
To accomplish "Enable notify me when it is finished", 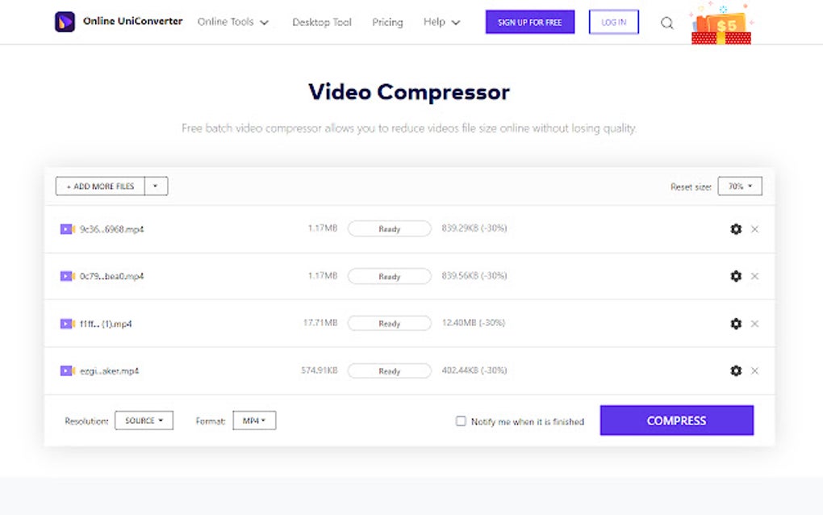I will click(461, 421).
